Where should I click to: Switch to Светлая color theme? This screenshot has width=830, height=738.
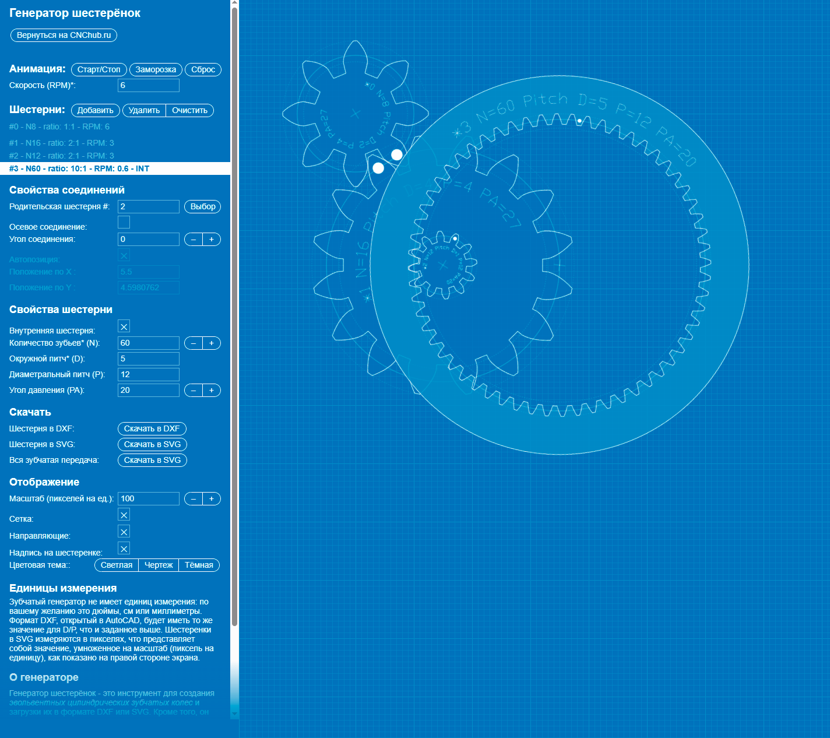coord(117,565)
